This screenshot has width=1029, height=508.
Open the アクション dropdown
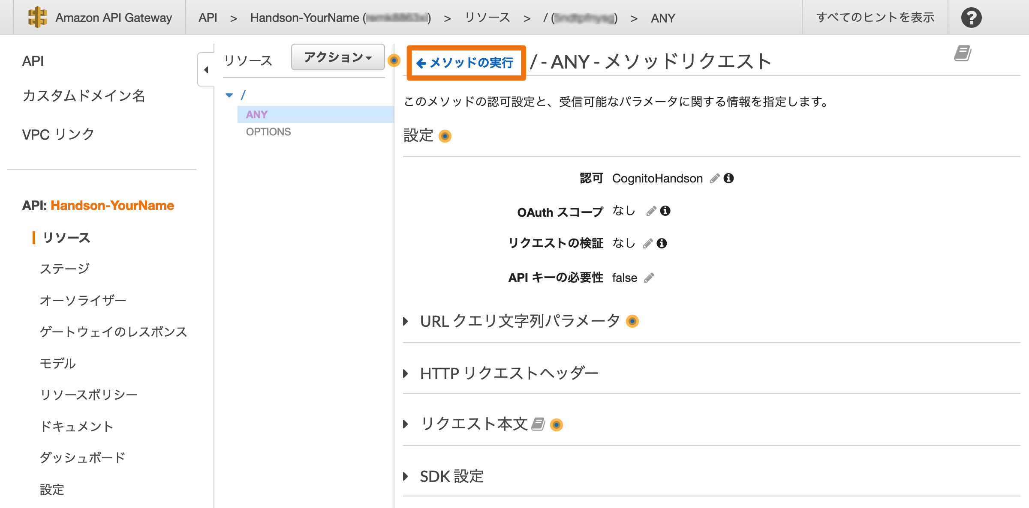(338, 57)
